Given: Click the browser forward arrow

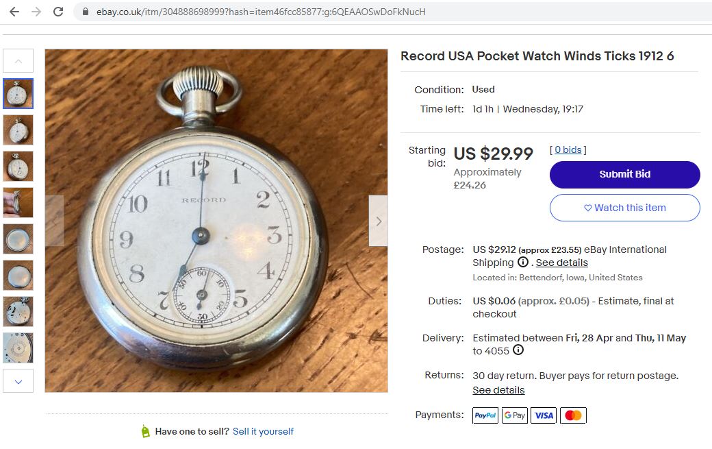Looking at the screenshot, I should (36, 12).
